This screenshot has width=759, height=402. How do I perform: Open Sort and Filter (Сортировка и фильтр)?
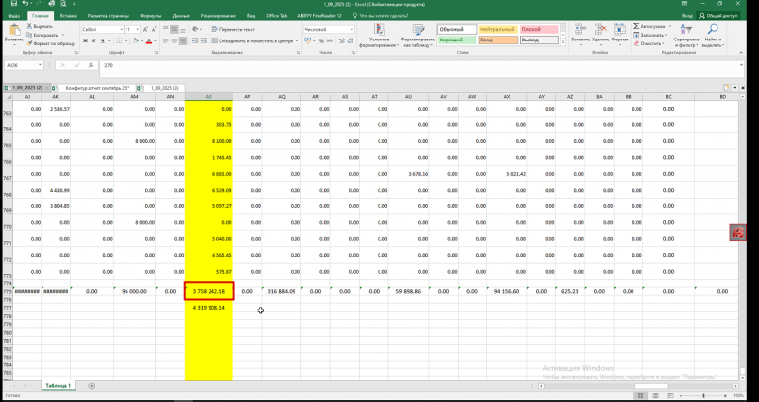tap(686, 36)
